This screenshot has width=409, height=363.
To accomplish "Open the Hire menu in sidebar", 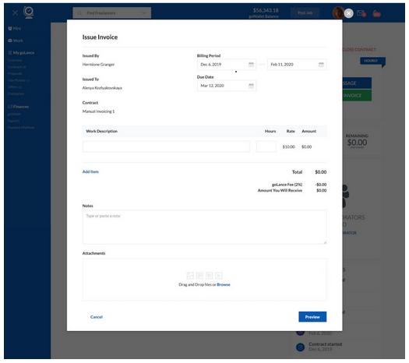I will coord(15,28).
